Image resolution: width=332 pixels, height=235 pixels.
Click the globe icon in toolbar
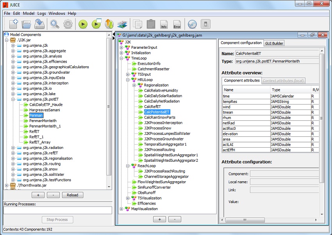pyautogui.click(x=192, y=24)
